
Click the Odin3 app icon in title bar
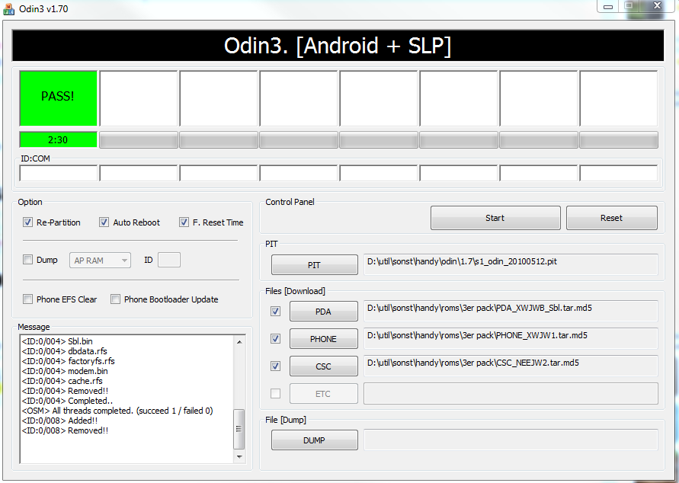click(8, 8)
